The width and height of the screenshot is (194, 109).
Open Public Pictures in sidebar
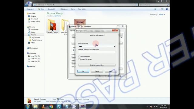37,40
